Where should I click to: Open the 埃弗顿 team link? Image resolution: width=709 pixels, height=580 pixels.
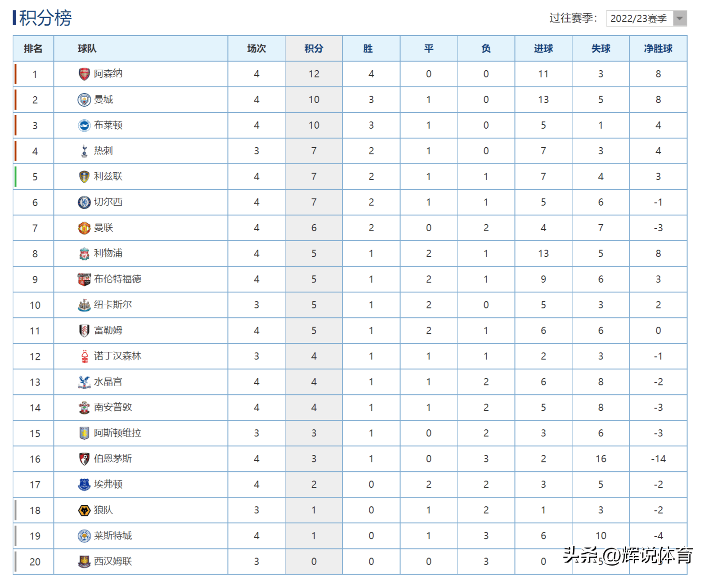pyautogui.click(x=108, y=484)
